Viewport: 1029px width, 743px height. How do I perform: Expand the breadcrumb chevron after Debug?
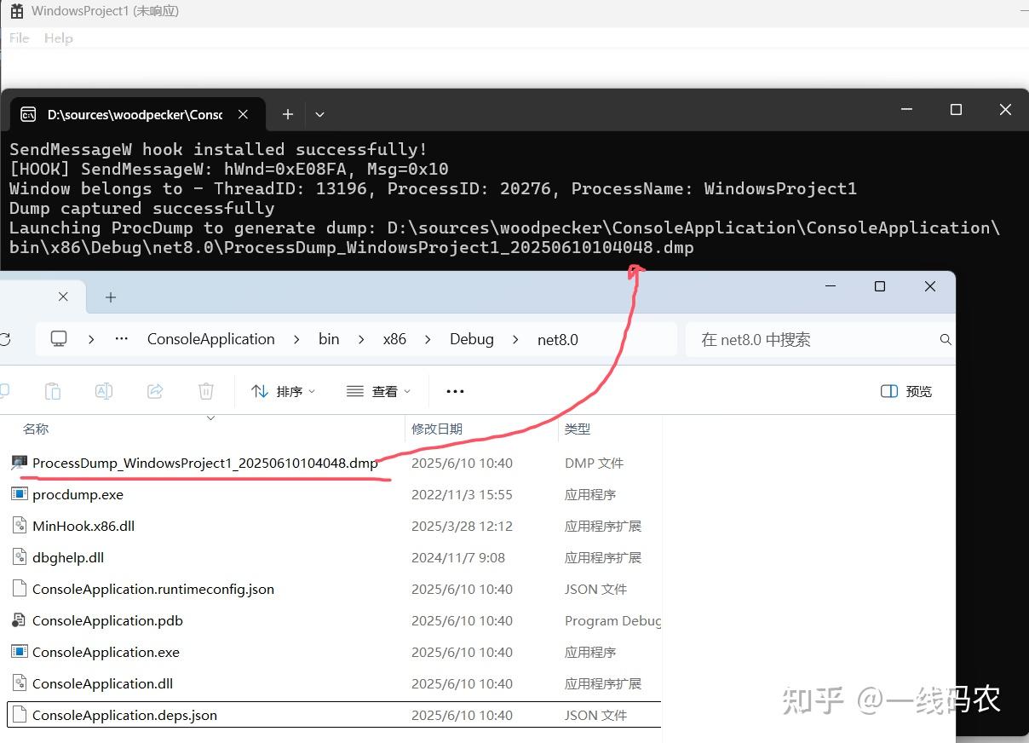(x=515, y=339)
